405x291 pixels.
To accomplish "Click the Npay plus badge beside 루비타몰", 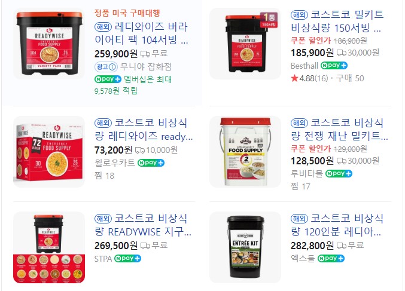I will tap(339, 173).
